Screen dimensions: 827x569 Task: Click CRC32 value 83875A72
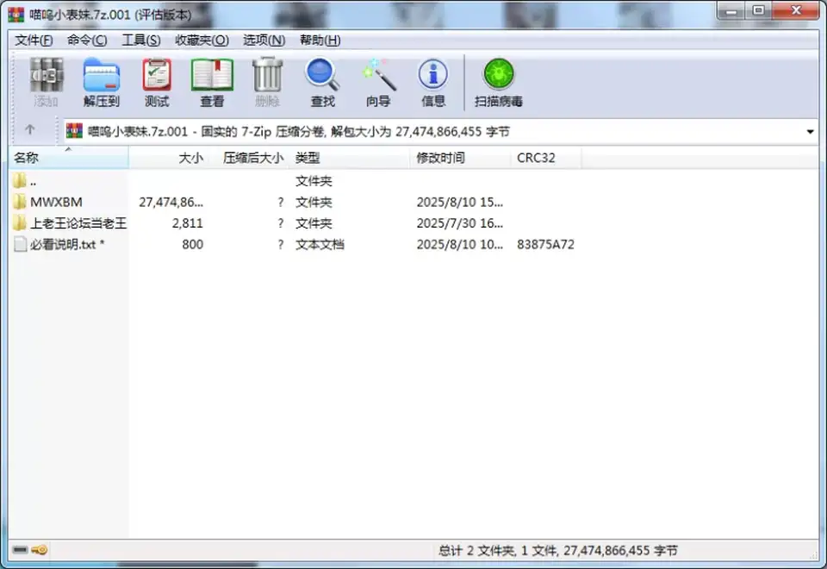[545, 244]
